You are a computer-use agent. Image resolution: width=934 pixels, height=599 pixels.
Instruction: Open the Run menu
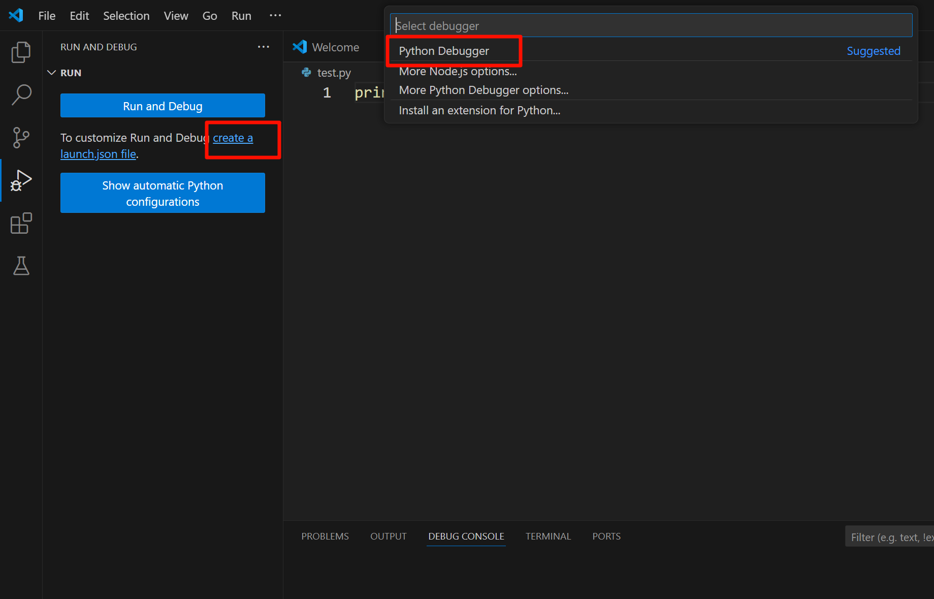tap(241, 16)
